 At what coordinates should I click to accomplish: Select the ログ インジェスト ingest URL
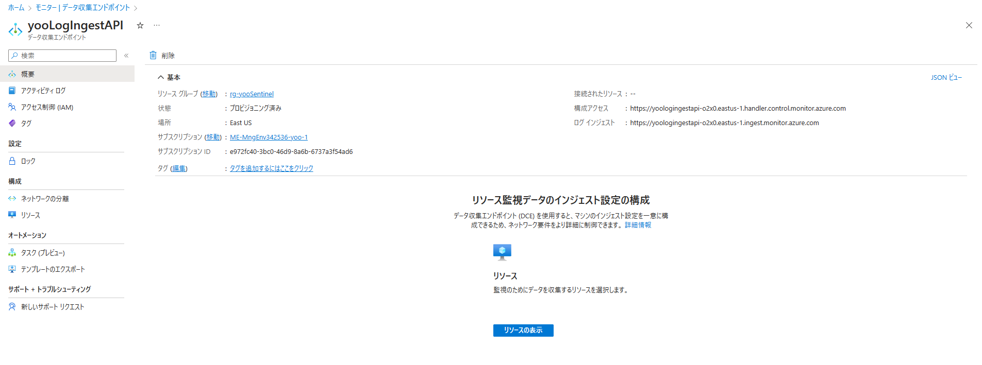[x=724, y=123]
